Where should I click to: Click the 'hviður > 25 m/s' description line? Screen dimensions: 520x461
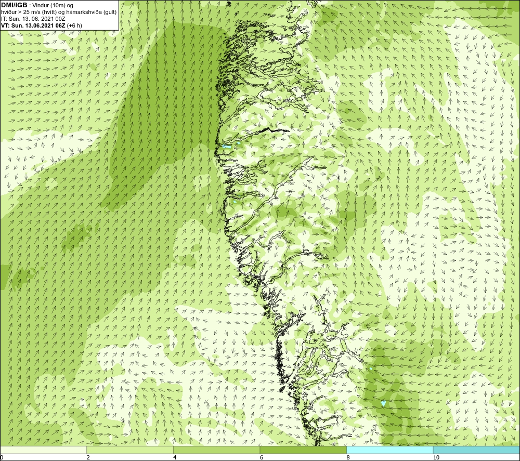click(59, 12)
